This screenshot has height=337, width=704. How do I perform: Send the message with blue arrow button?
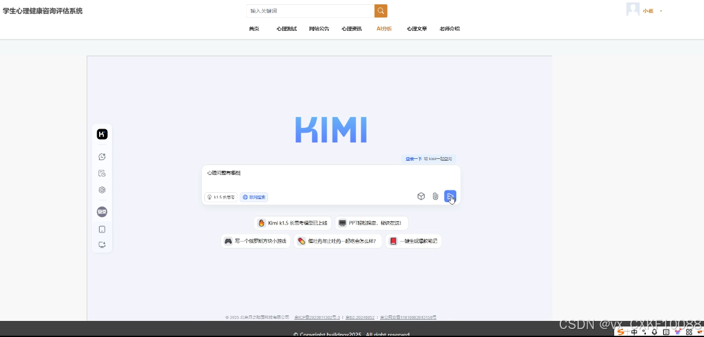coord(450,196)
